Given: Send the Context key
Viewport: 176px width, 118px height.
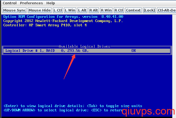Looking at the screenshot, I should coord(133,10).
